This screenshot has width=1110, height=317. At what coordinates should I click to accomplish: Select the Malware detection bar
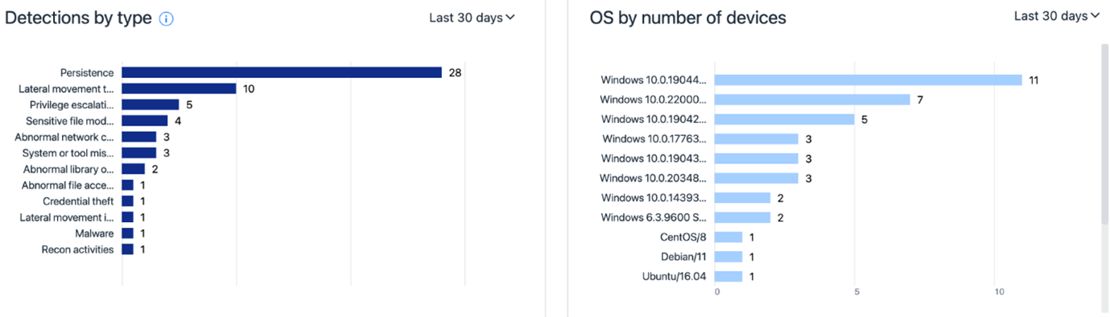[128, 233]
